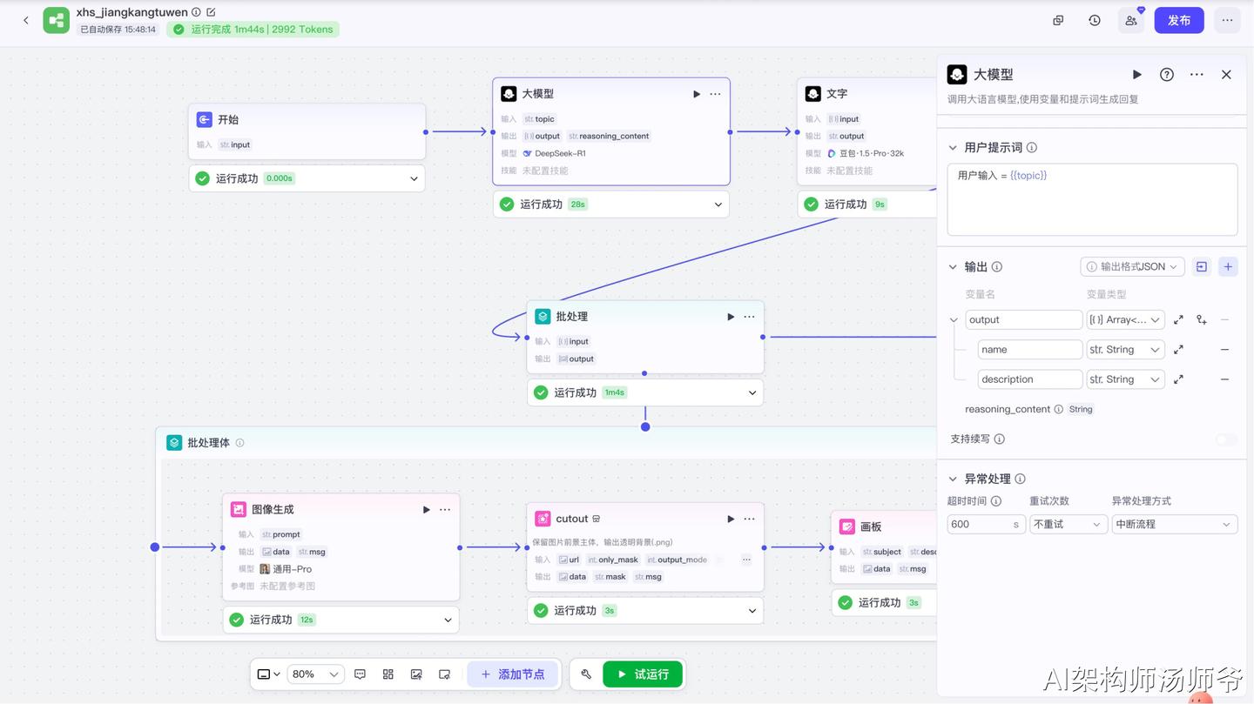This screenshot has width=1254, height=704.
Task: Run the 大模型 node play icon
Action: pos(697,94)
